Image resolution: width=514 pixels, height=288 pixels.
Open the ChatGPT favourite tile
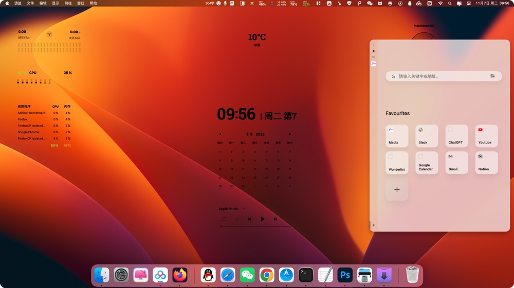pos(456,136)
